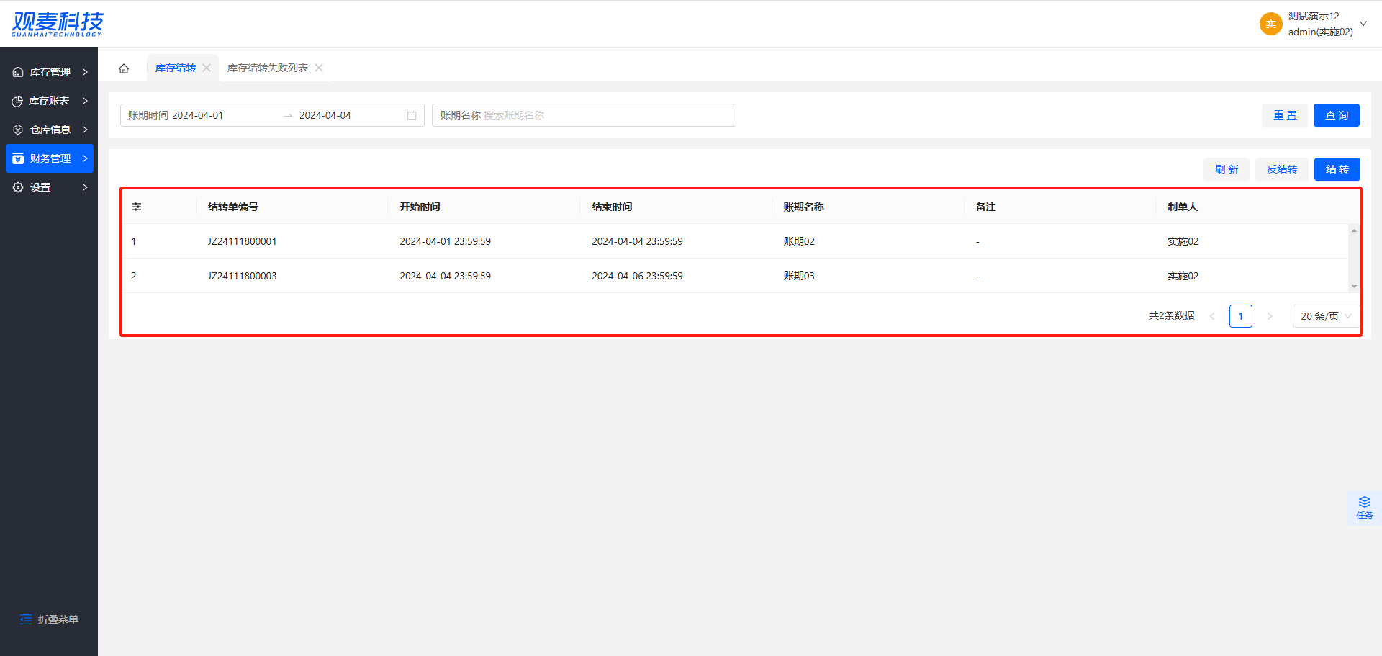This screenshot has height=656, width=1382.
Task: Click the 账期时间 end date 2024-04-04
Action: pos(325,115)
